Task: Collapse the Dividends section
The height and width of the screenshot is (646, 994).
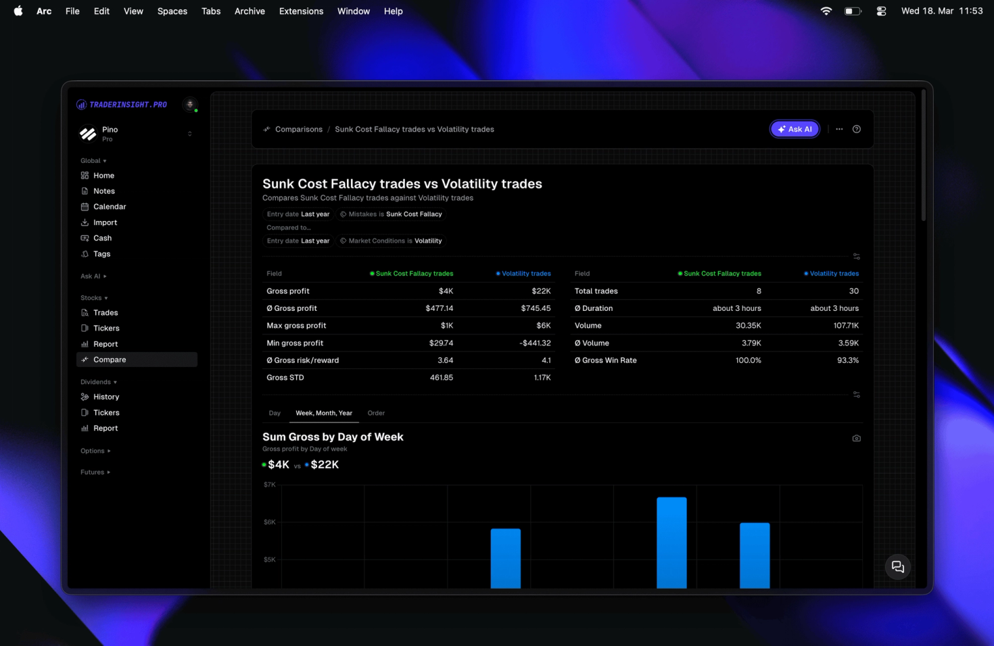Action: click(99, 382)
